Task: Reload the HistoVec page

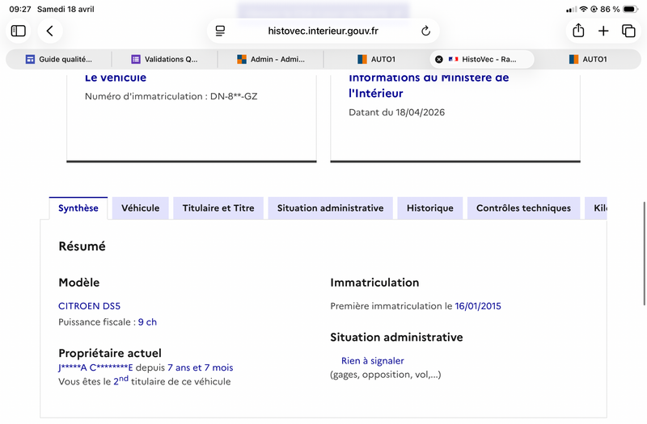Action: coord(425,31)
